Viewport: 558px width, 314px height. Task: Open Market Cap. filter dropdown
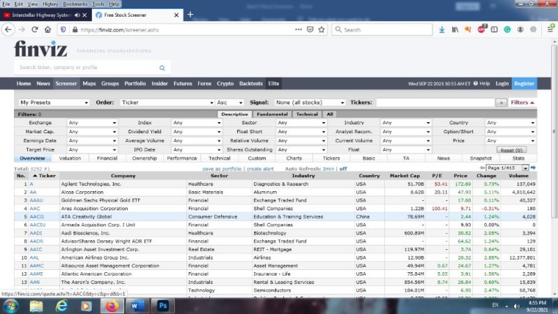(x=92, y=132)
